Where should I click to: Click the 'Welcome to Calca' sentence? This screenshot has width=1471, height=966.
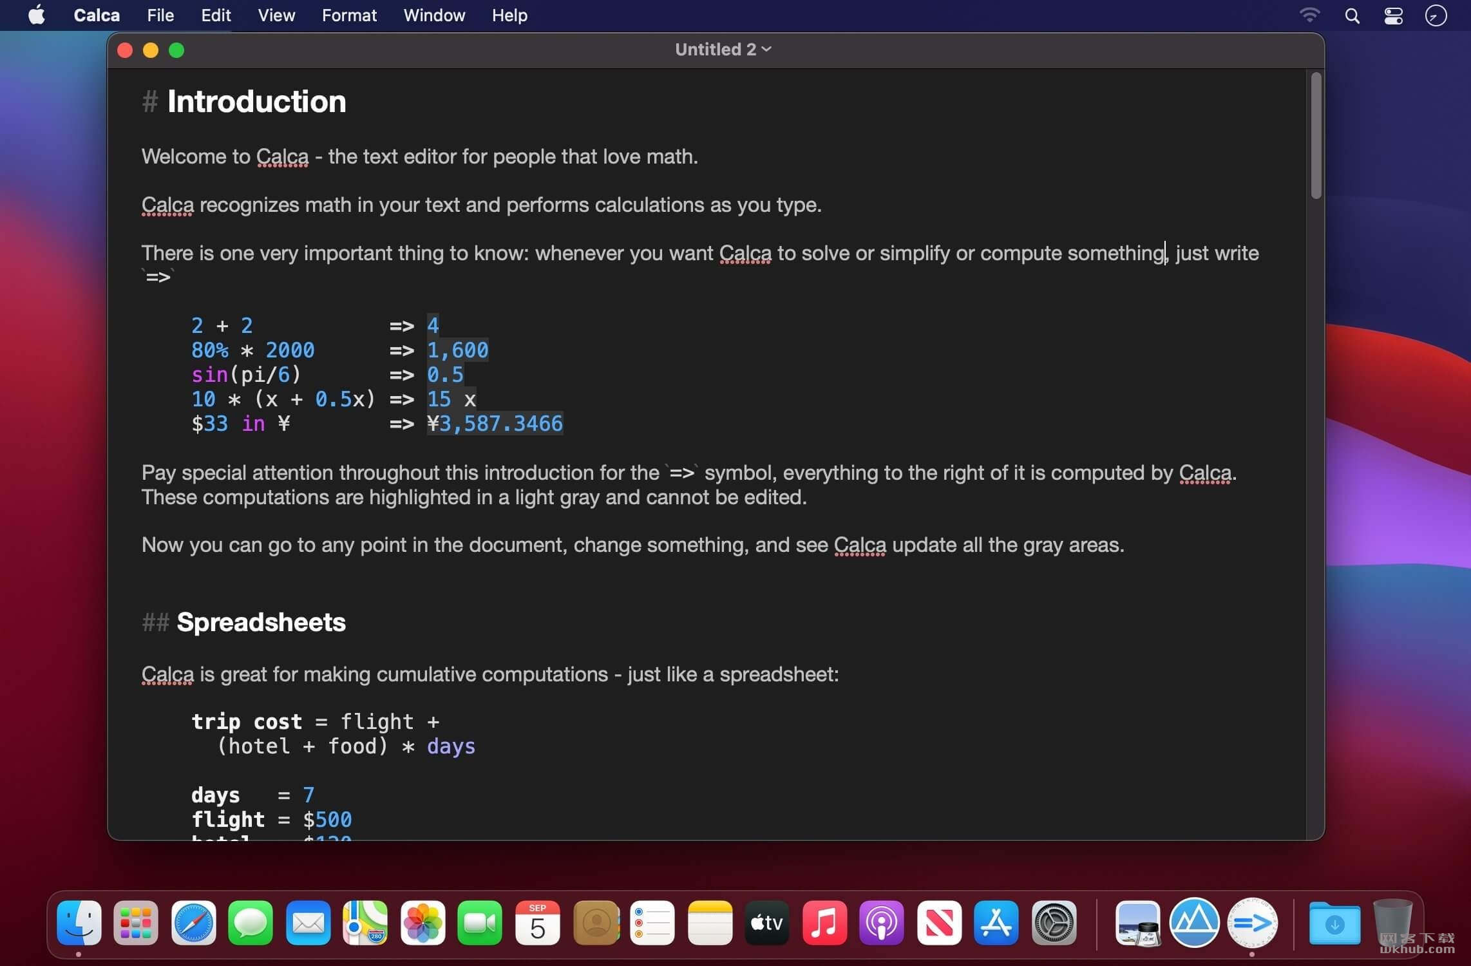pos(419,156)
